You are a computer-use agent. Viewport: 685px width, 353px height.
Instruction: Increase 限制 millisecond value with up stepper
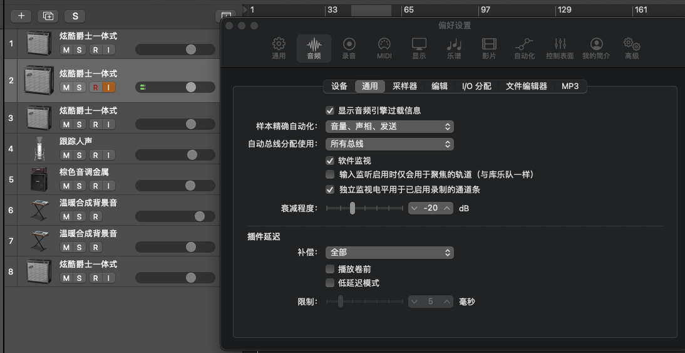point(446,302)
